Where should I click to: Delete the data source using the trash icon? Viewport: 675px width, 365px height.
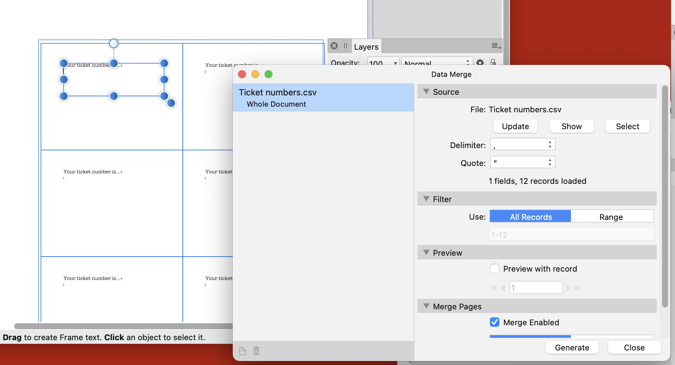(256, 351)
